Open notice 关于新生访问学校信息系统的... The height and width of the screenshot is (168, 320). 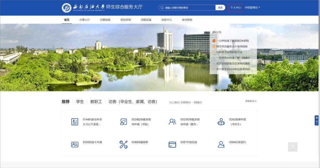[234, 69]
